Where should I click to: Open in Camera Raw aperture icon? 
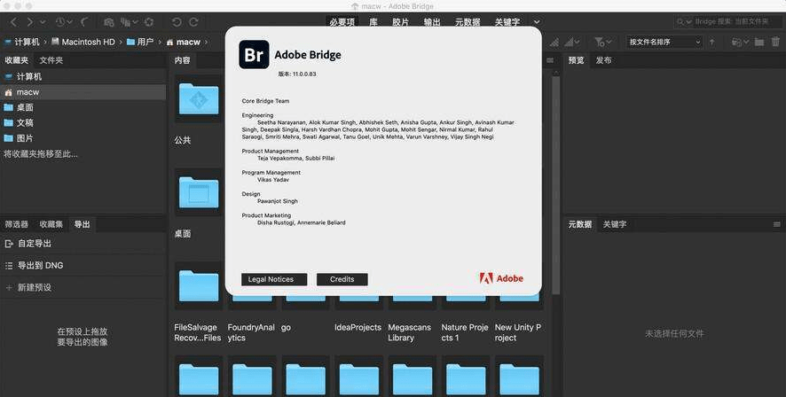click(149, 22)
